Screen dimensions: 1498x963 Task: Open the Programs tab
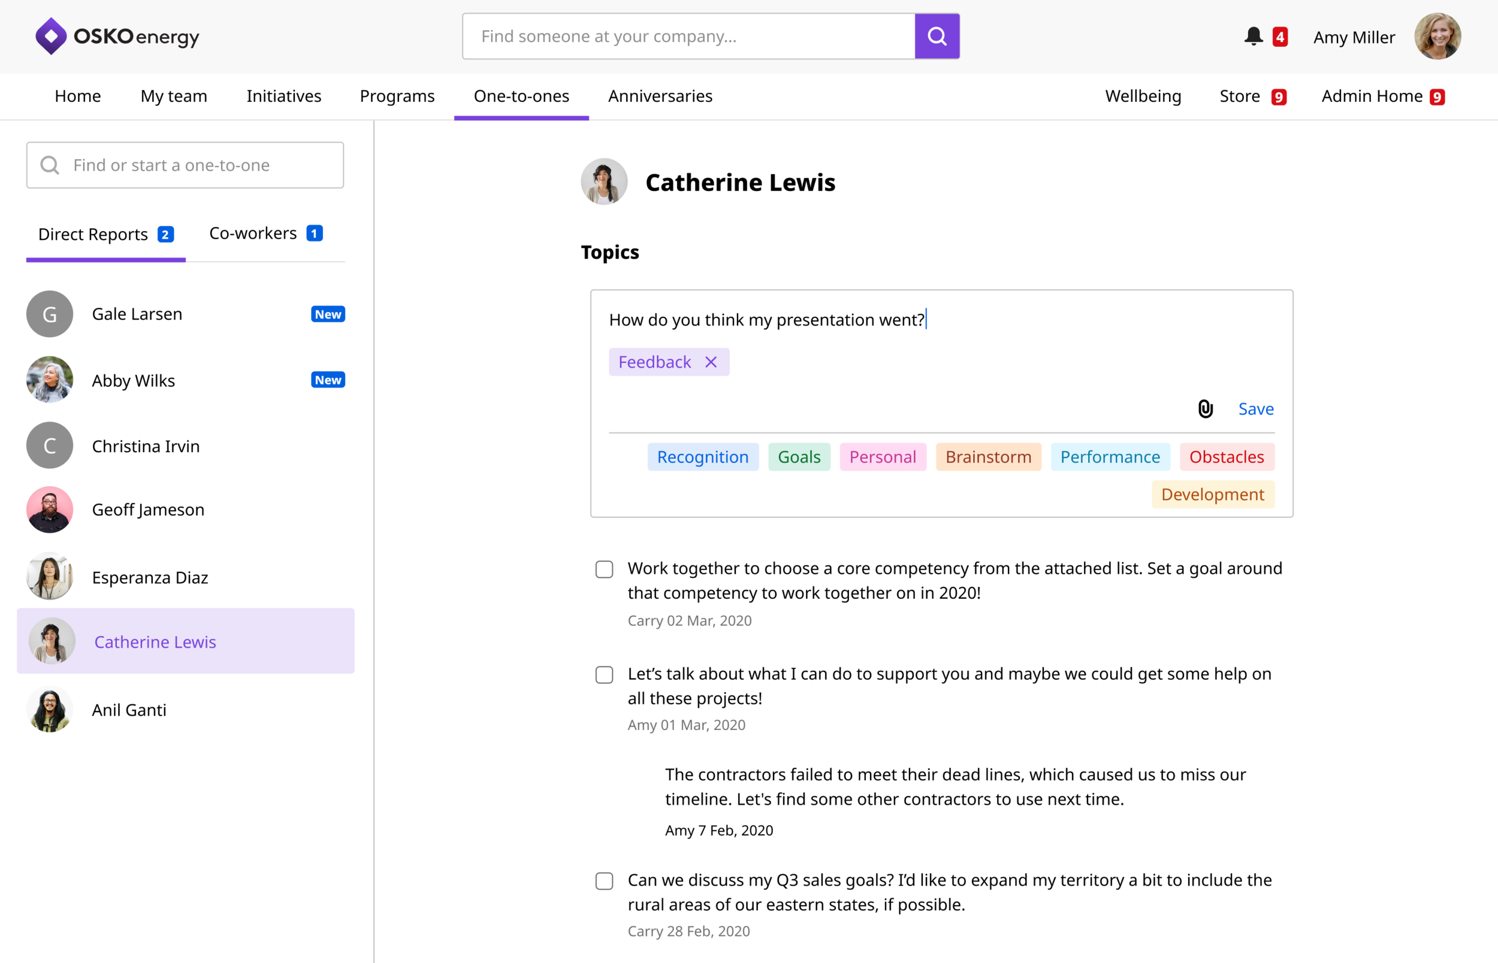pyautogui.click(x=397, y=96)
